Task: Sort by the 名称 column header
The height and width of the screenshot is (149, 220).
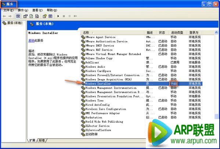Action: click(x=112, y=33)
